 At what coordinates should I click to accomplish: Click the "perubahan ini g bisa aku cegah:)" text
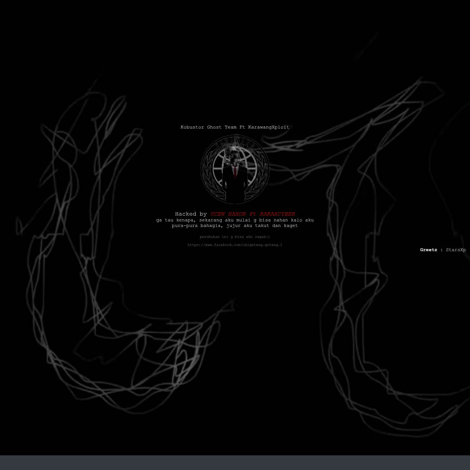[235, 237]
